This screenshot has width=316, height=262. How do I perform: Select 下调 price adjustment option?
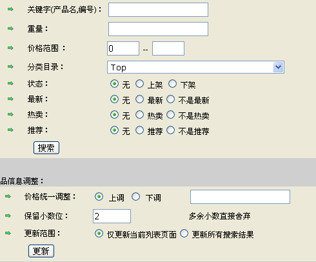[135, 197]
